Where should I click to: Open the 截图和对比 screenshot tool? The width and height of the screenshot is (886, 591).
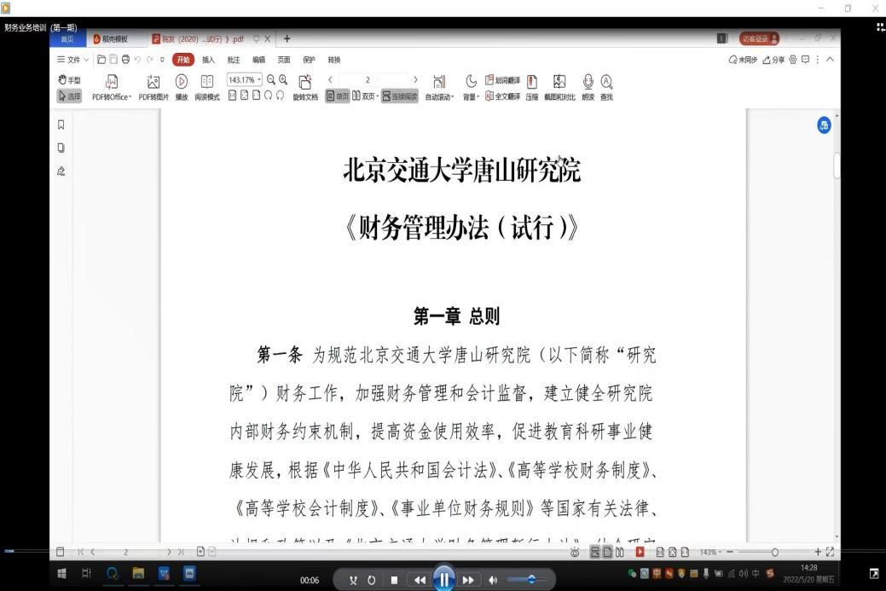click(559, 82)
